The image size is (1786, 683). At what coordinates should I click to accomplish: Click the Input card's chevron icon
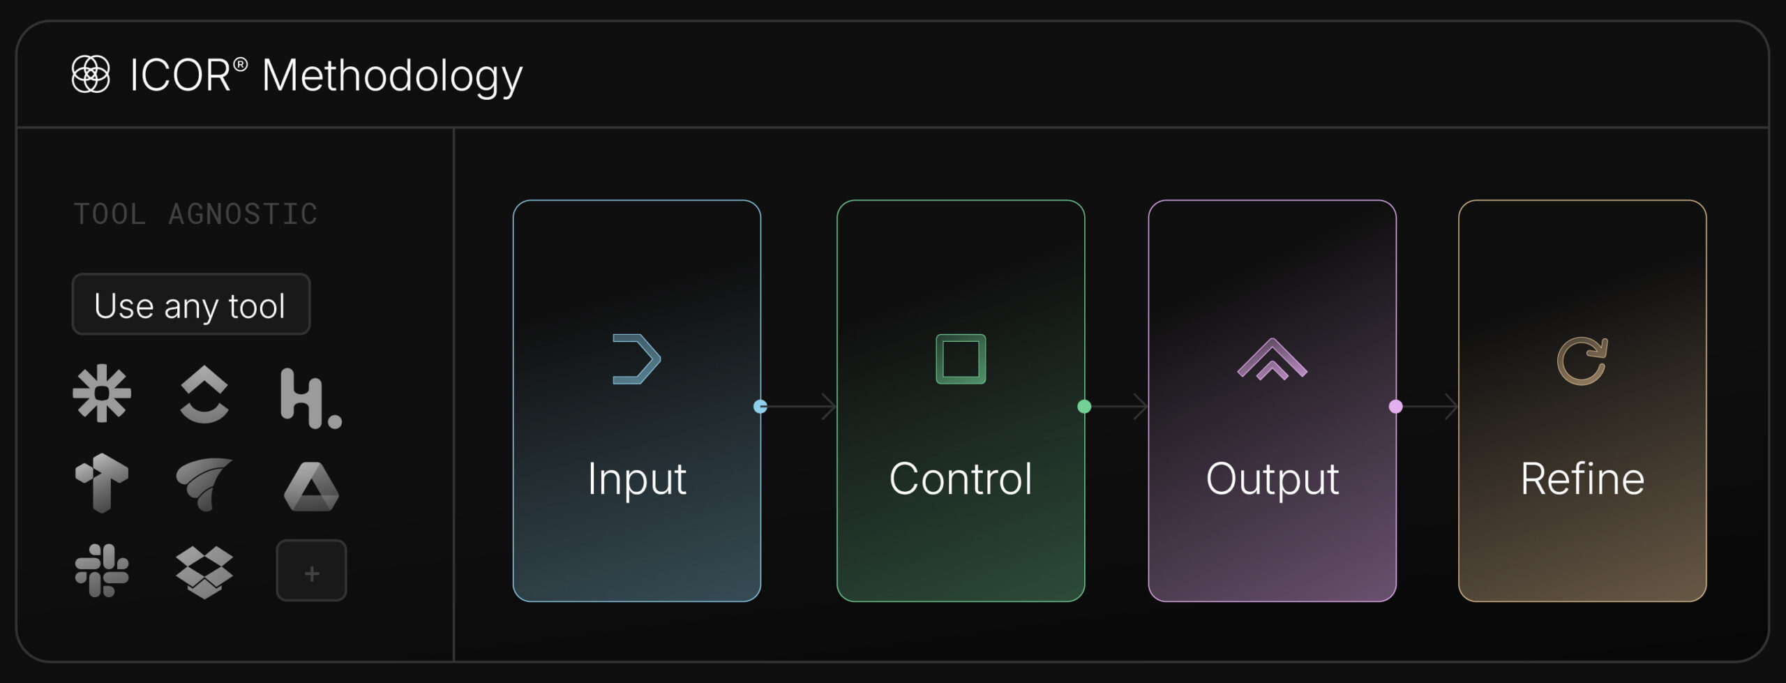pyautogui.click(x=636, y=359)
